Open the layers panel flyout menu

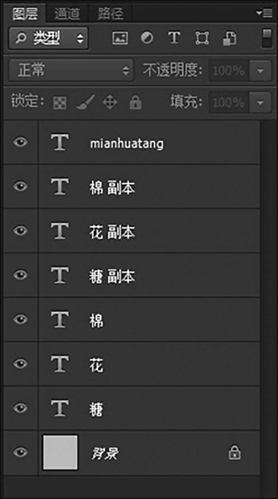point(264,13)
